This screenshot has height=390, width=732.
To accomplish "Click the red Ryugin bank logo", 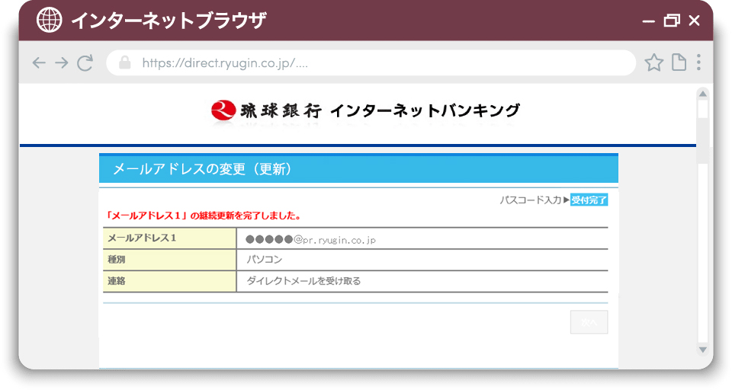I will coord(223,110).
